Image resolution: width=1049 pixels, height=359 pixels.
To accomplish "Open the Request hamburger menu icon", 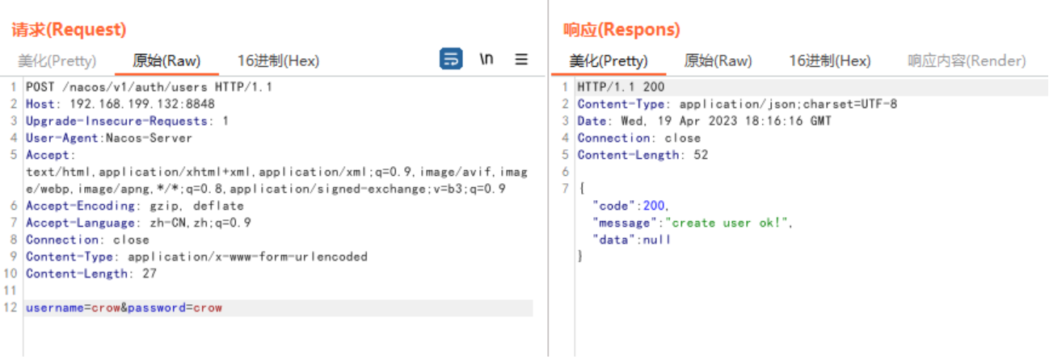I will [522, 59].
